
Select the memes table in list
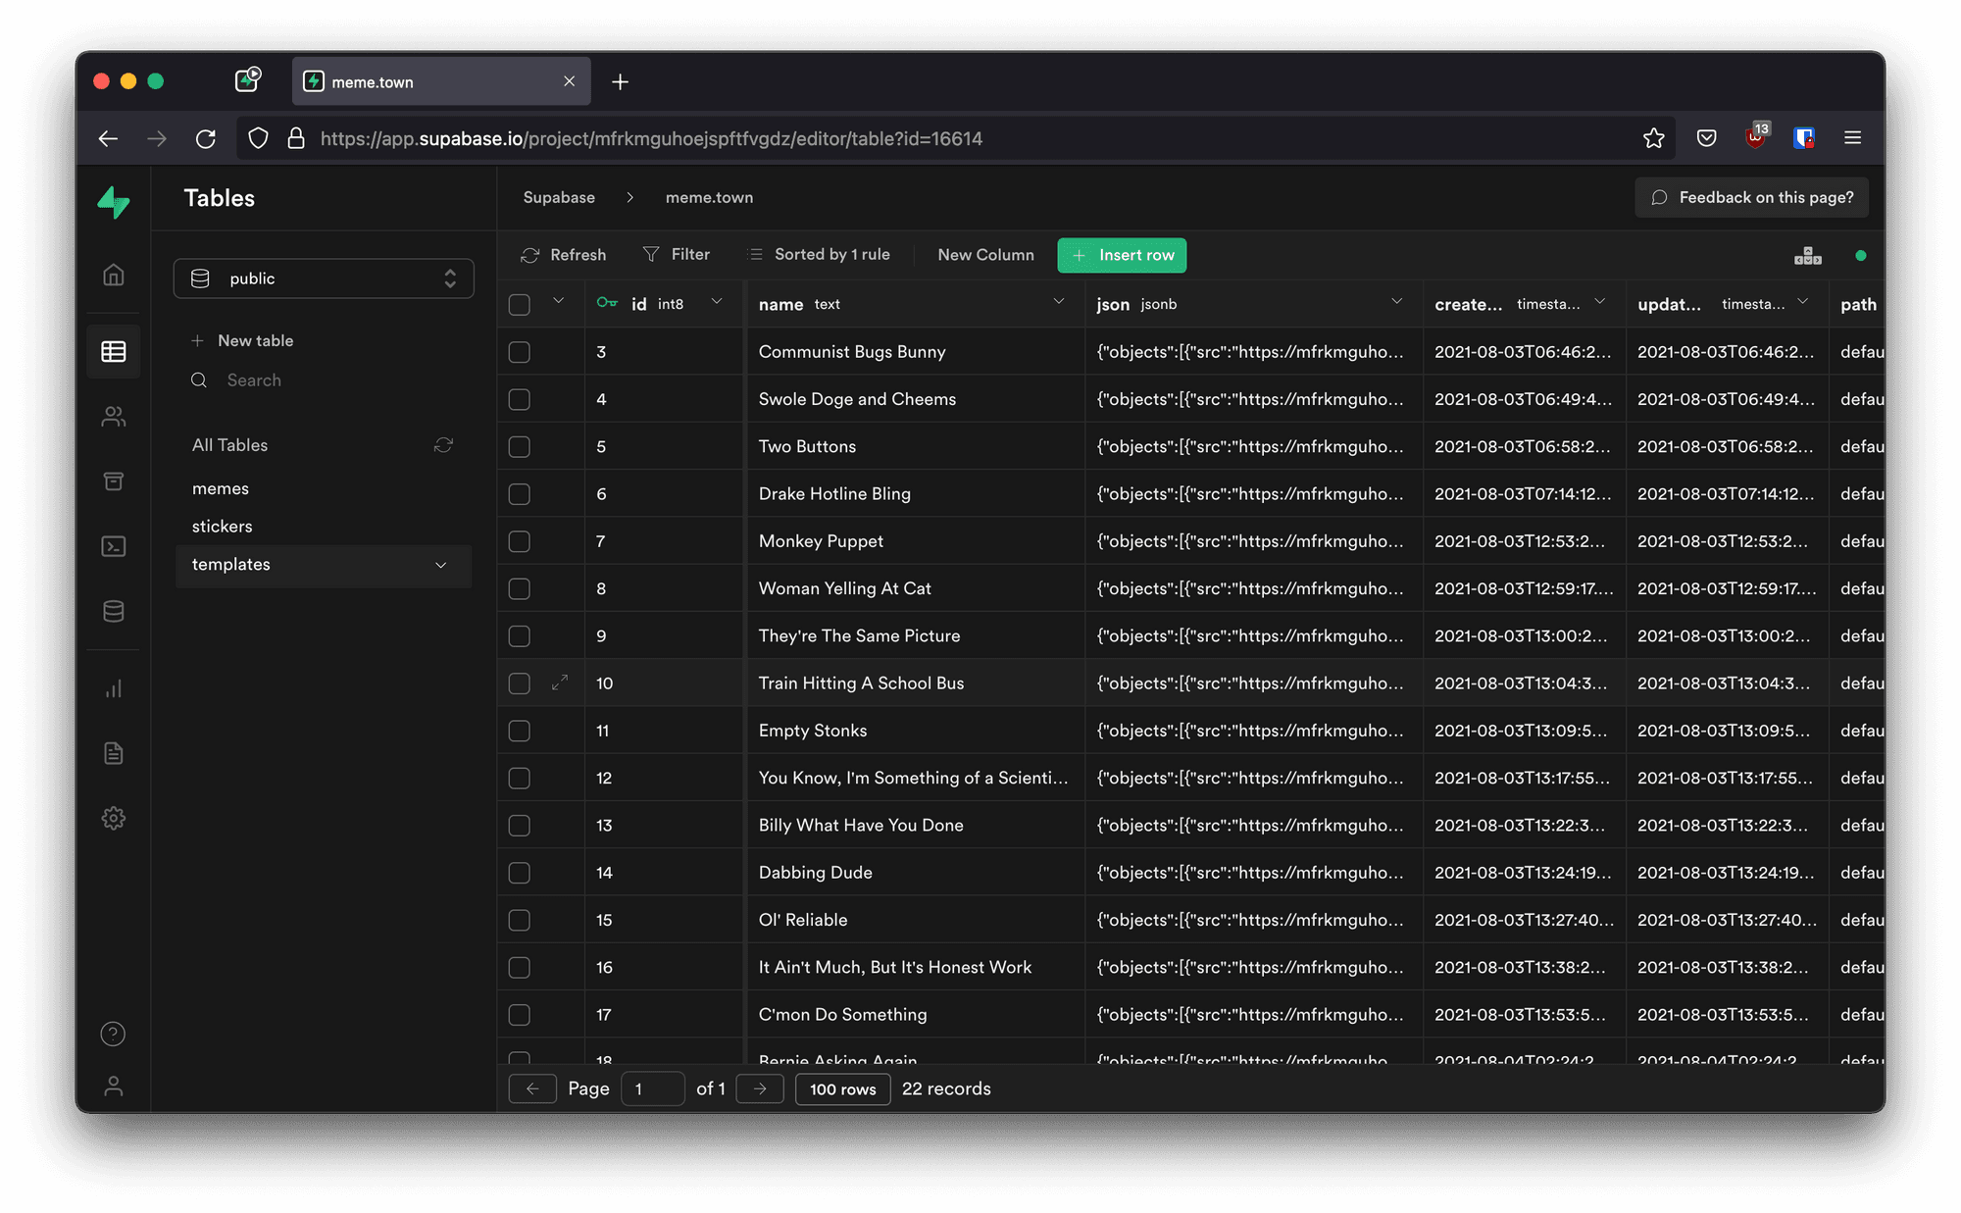[221, 488]
